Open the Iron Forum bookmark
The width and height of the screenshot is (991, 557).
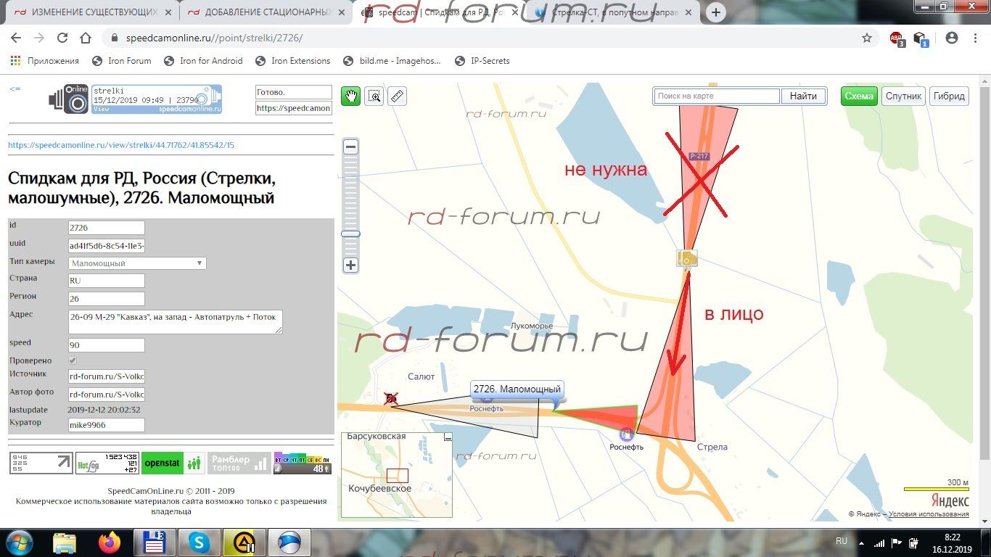pyautogui.click(x=122, y=61)
